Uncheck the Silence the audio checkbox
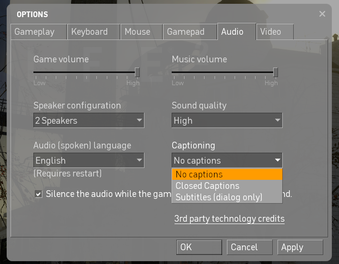The width and height of the screenshot is (339, 264). [38, 194]
